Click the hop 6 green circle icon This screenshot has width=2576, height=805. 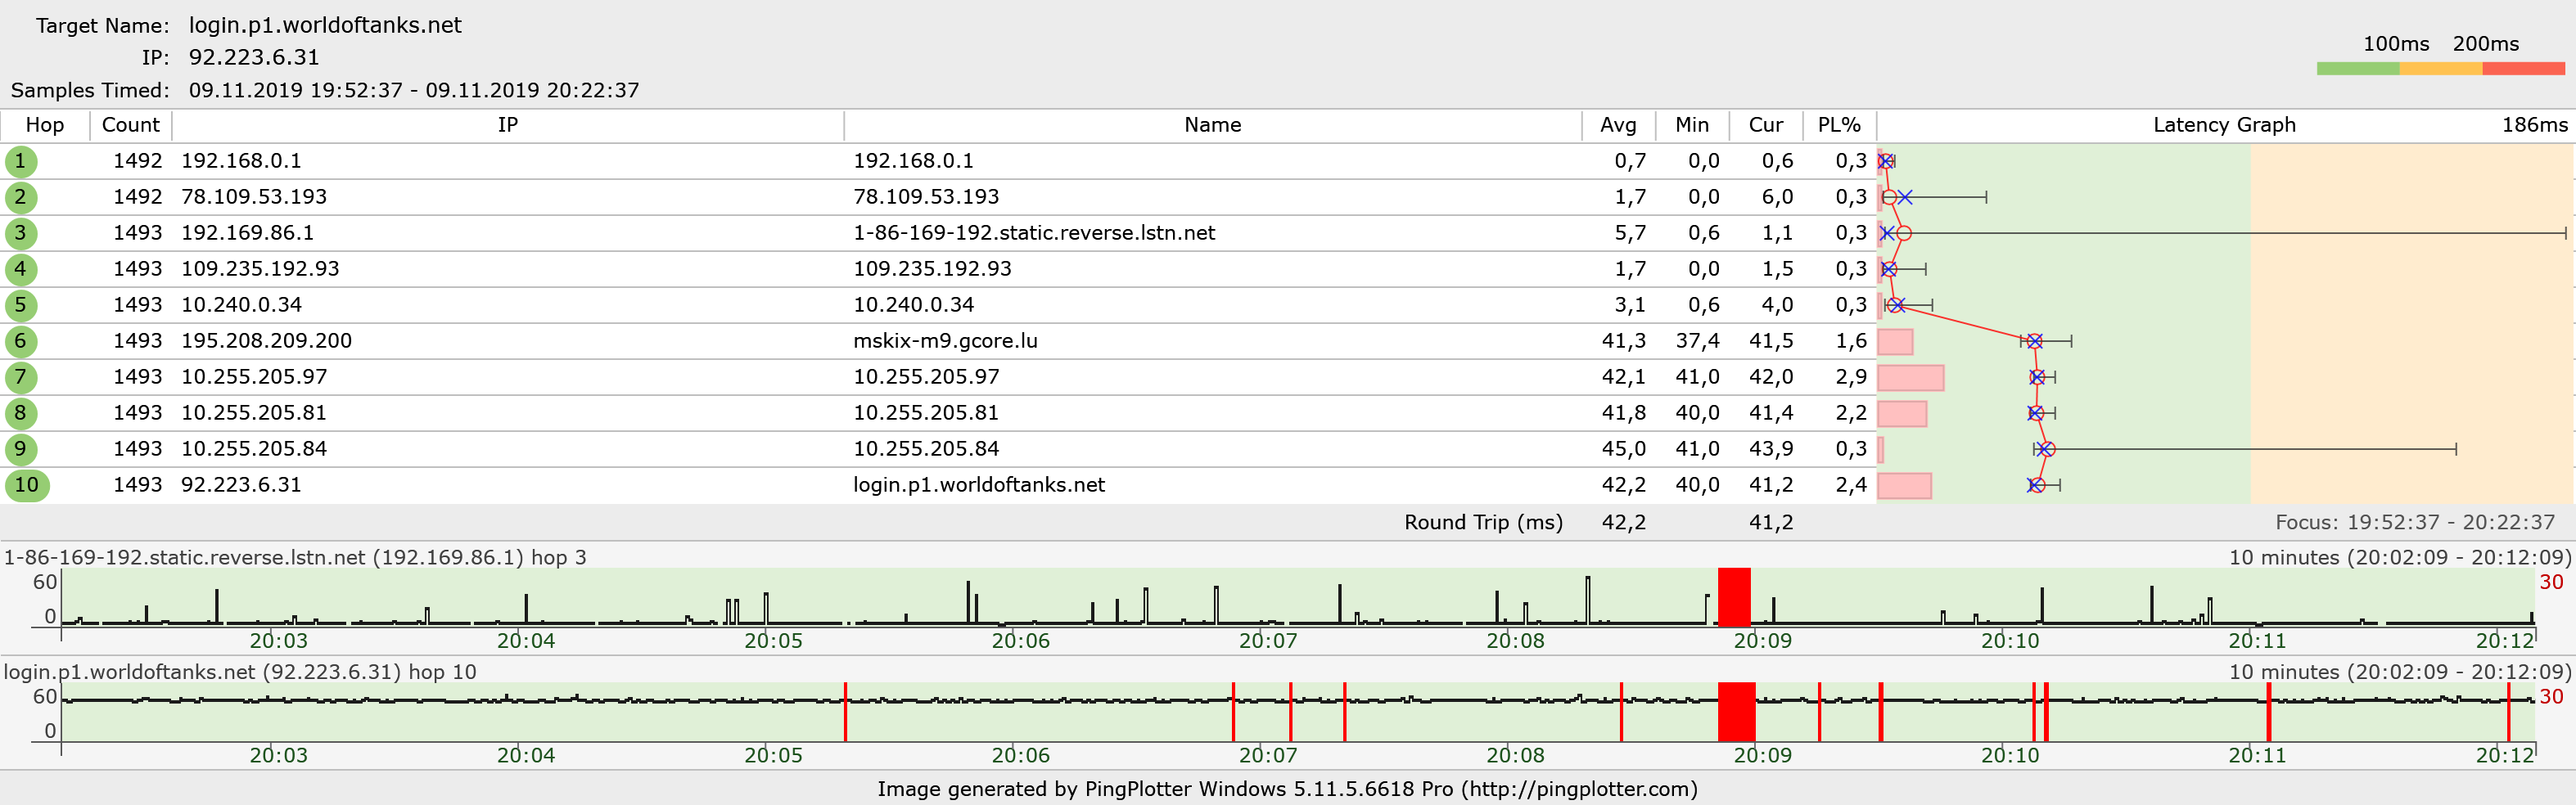(x=20, y=341)
